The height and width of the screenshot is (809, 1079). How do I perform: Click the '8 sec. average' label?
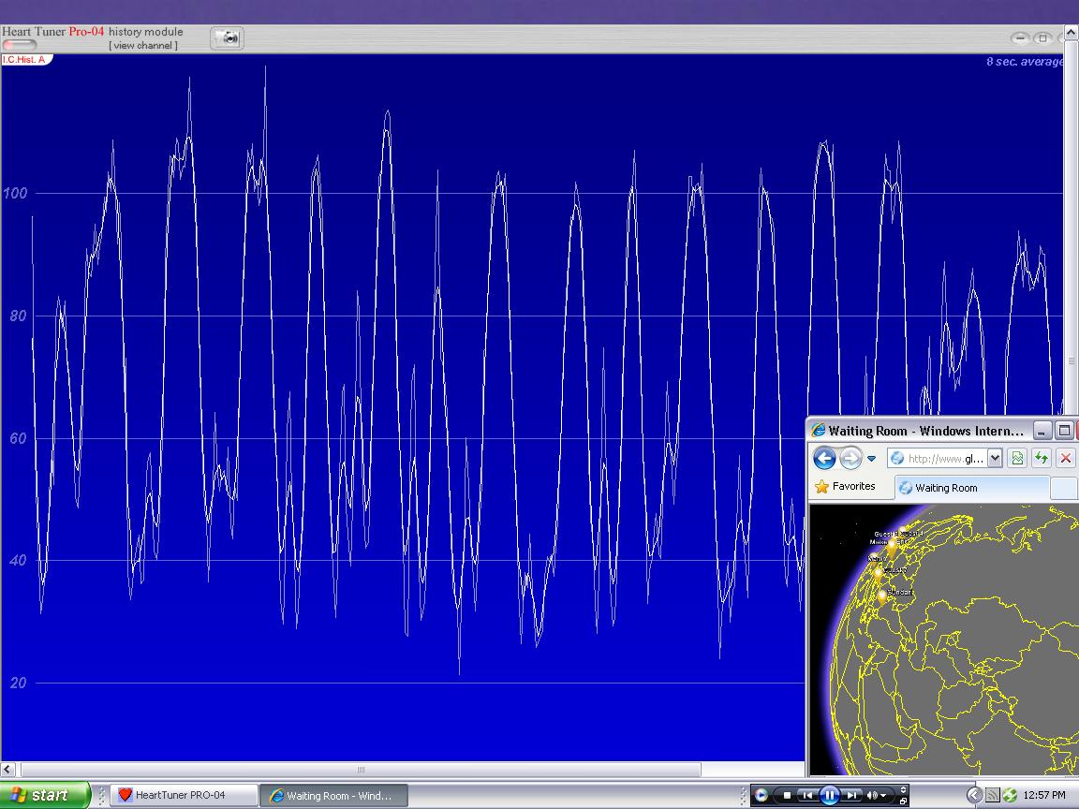pyautogui.click(x=1025, y=61)
